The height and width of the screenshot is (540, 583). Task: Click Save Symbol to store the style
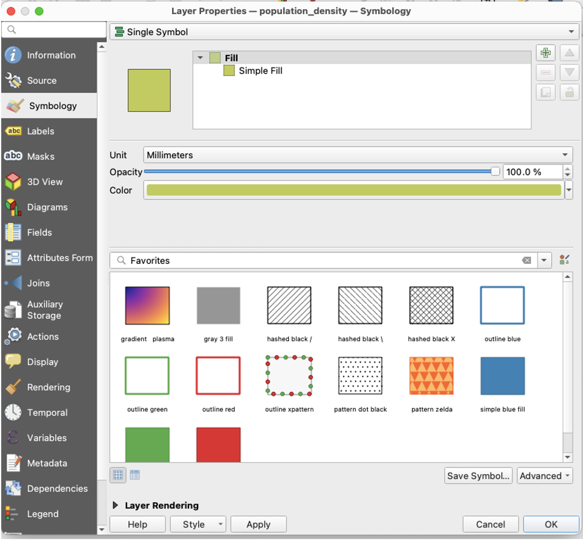(x=478, y=475)
